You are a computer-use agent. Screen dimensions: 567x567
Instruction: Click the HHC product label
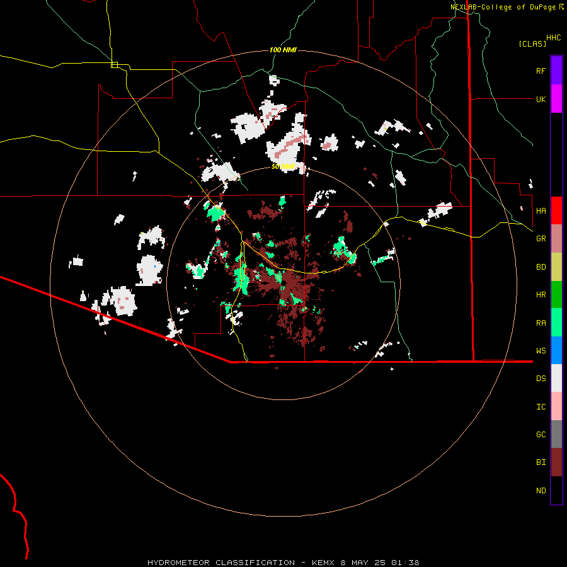553,38
